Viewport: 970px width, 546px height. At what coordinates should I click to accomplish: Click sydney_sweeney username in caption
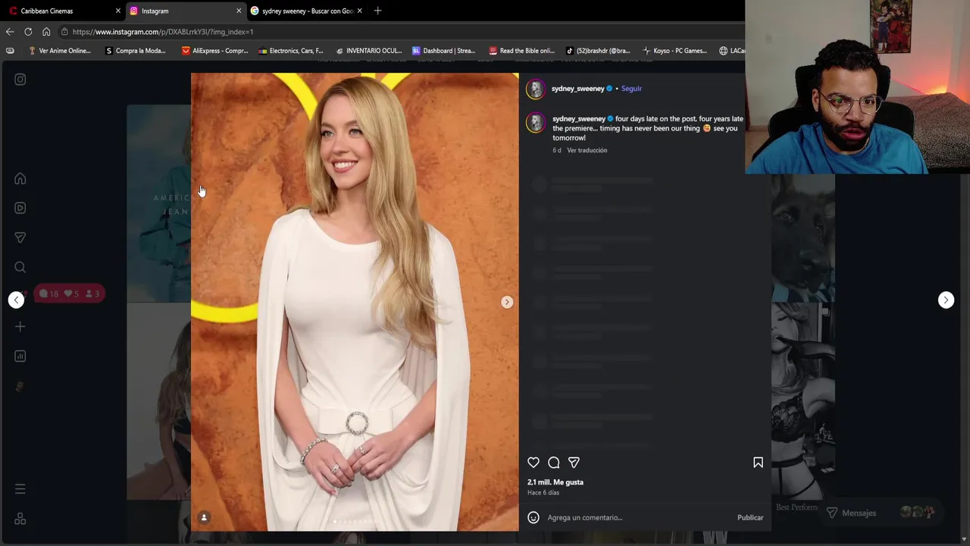579,119
